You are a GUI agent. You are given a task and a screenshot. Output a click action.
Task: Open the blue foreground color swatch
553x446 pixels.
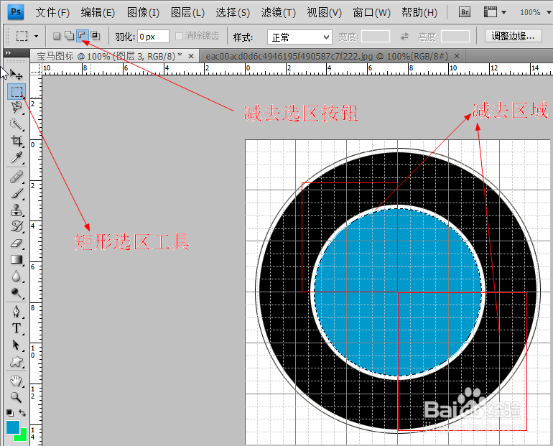pyautogui.click(x=13, y=427)
